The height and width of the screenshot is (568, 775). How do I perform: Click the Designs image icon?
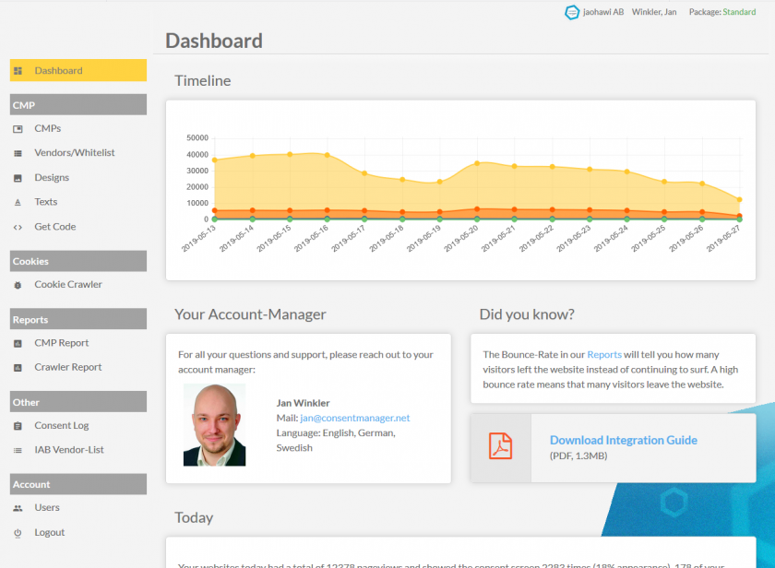coord(18,178)
